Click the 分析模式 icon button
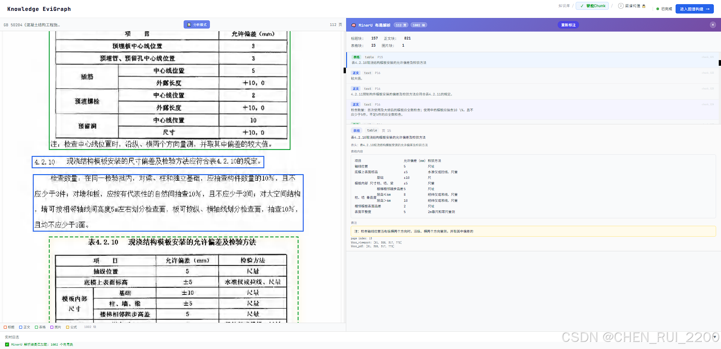This screenshot has height=349, width=721. click(x=197, y=24)
